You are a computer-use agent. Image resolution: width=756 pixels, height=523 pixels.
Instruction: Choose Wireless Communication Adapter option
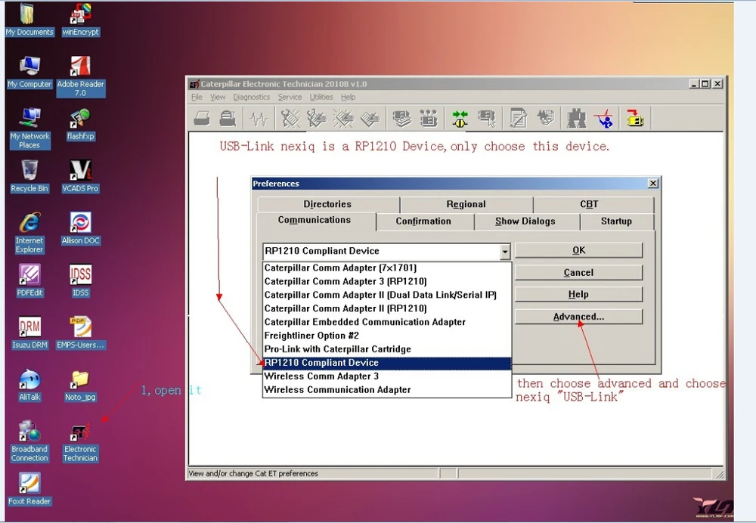point(386,389)
